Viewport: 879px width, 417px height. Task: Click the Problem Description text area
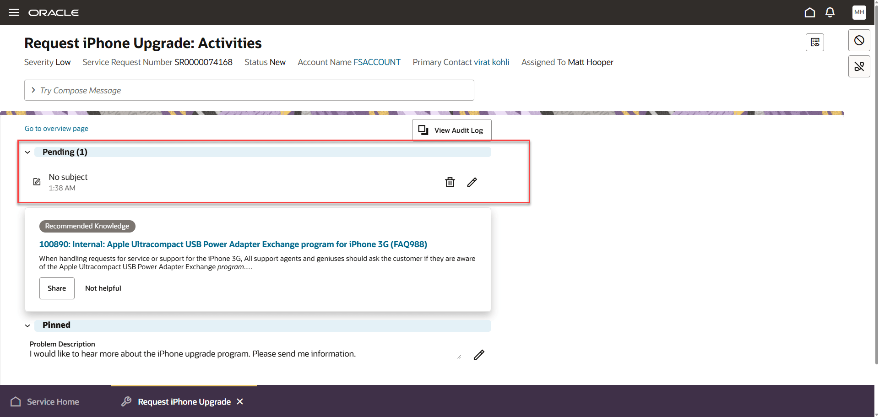coord(245,354)
